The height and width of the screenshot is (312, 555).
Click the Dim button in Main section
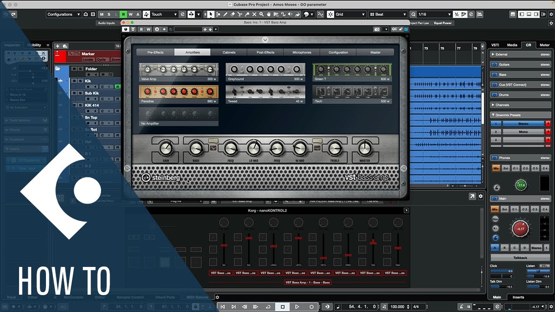click(496, 220)
